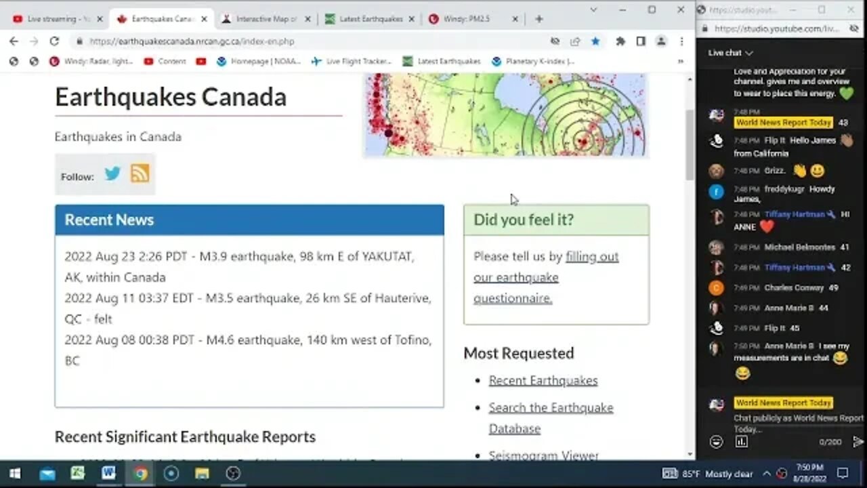Image resolution: width=867 pixels, height=488 pixels.
Task: Open Search the Earthquake Database link
Action: (x=551, y=418)
